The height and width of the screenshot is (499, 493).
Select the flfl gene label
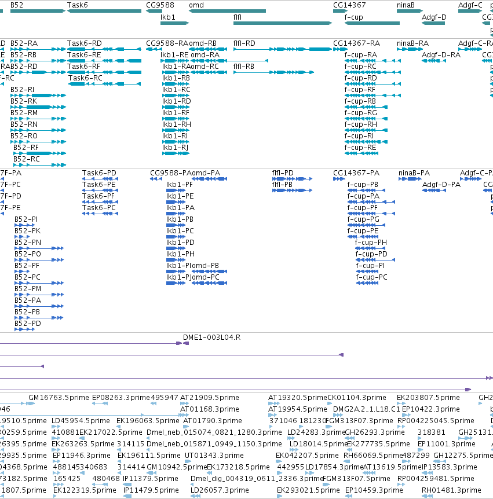(x=238, y=17)
